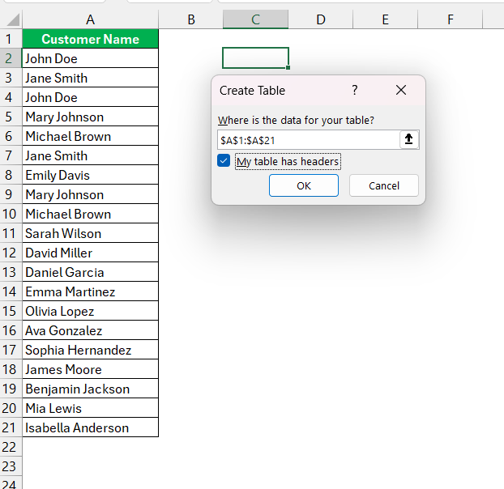This screenshot has width=504, height=489.
Task: Select the Sophia Hernandez cell
Action: tap(90, 350)
